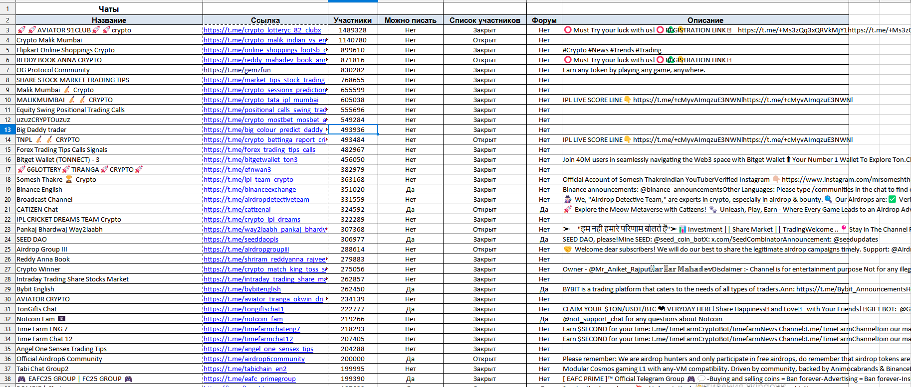
Task: Select the merged Чаты title cell
Action: (109, 9)
